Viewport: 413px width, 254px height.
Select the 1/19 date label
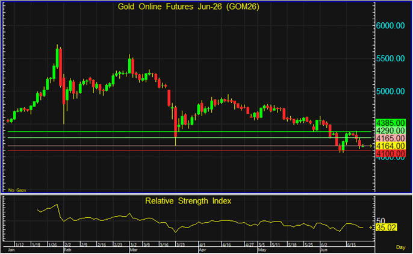tap(36, 245)
